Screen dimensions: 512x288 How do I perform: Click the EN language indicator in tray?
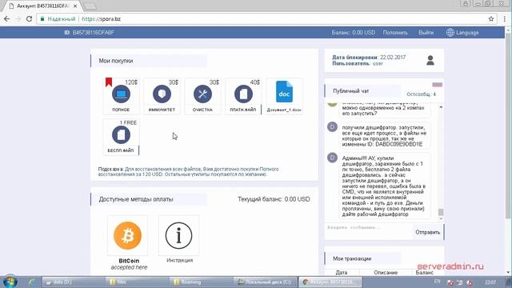tap(438, 282)
